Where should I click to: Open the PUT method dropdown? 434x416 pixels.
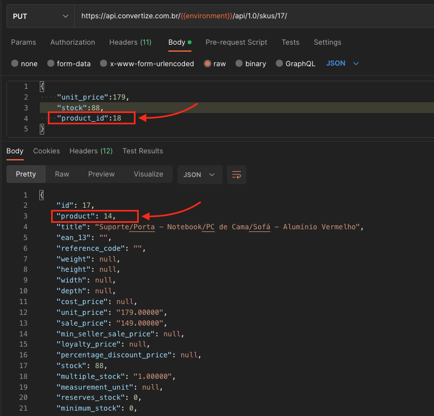(x=40, y=16)
